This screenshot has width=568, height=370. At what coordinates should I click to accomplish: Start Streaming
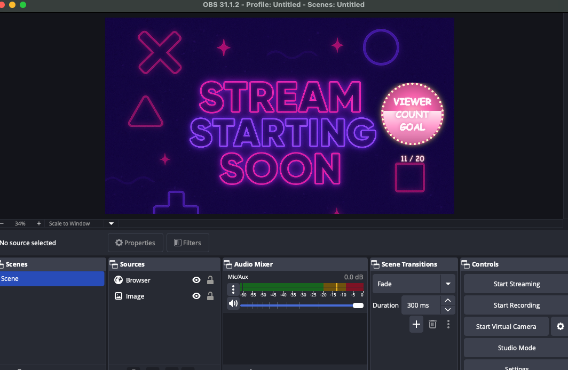point(516,284)
